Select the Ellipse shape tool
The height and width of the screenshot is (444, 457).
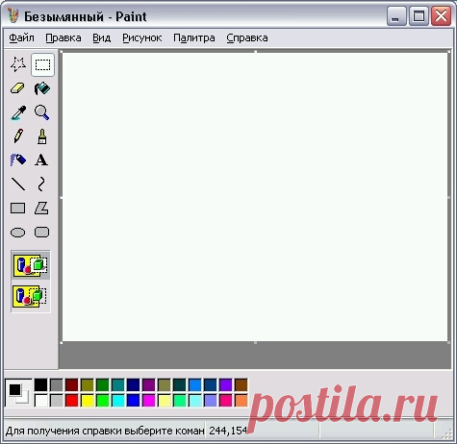(18, 233)
